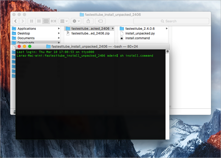Switch Finder to column view

(46, 21)
